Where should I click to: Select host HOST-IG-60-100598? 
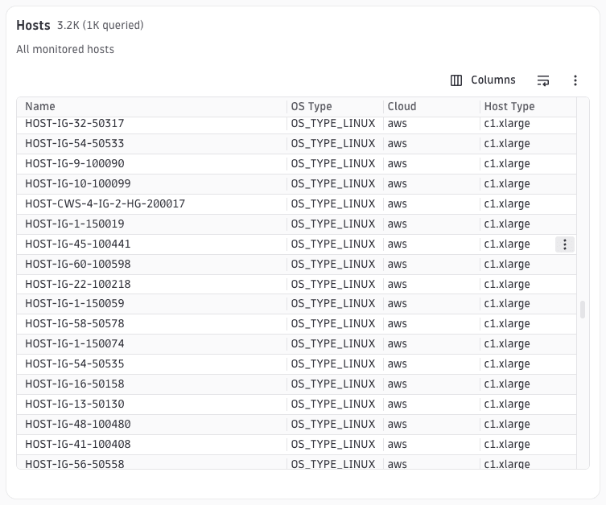(78, 264)
